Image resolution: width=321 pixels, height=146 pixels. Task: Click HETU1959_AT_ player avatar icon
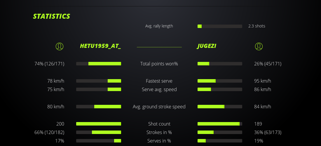60,46
